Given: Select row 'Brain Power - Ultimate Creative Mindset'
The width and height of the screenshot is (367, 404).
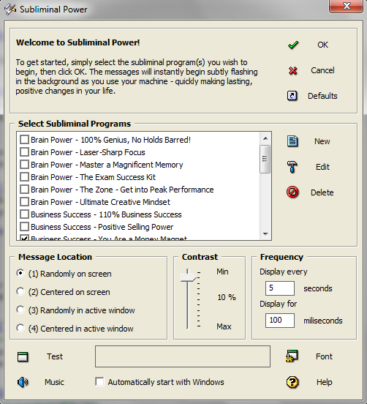Looking at the screenshot, I should pos(100,202).
